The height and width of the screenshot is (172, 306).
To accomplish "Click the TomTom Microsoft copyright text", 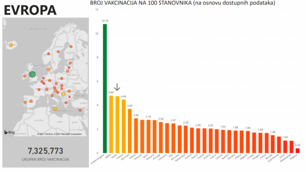I will coord(59,134).
